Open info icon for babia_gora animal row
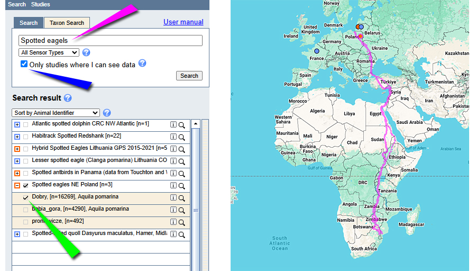The width and height of the screenshot is (476, 271). [x=173, y=210]
